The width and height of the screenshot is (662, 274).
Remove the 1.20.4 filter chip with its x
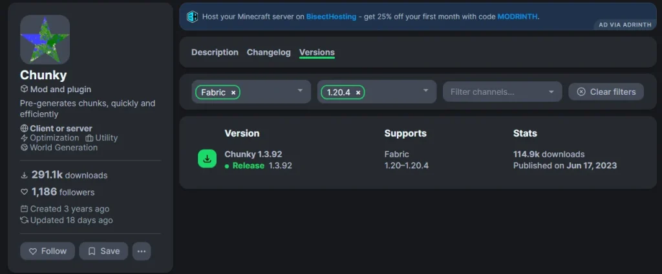coord(358,93)
